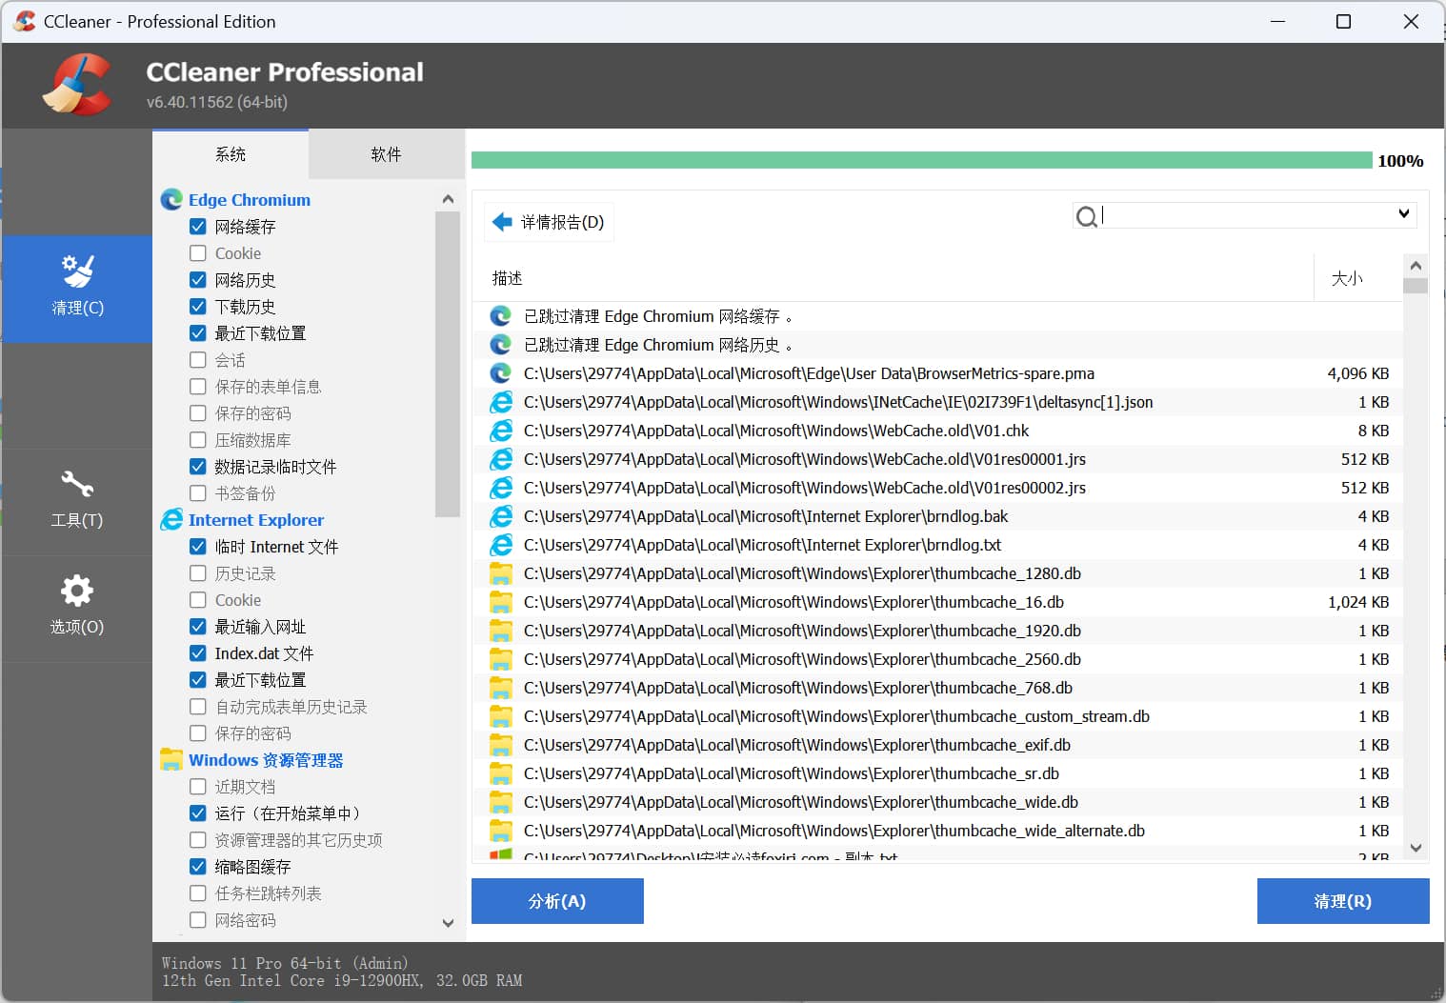Click the results list scrollbar thumb
1446x1003 pixels.
tap(1416, 286)
